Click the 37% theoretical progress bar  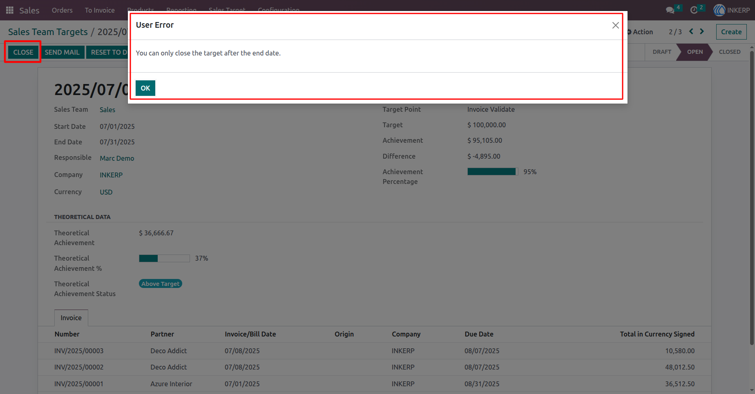(x=164, y=258)
